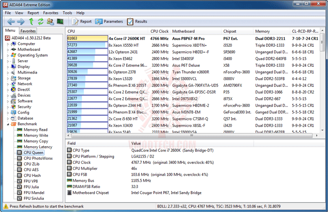This screenshot has height=212, width=328.
Task: Select Memory Read benchmark
Action: pos(32,130)
